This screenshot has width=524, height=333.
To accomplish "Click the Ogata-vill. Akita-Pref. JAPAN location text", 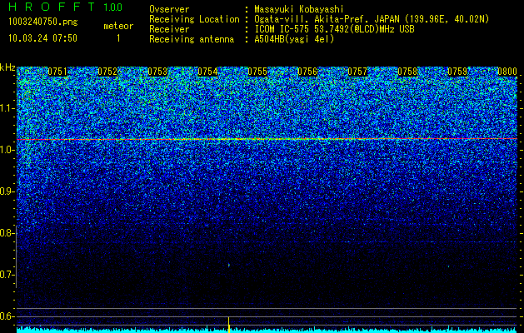I will 372,19.
